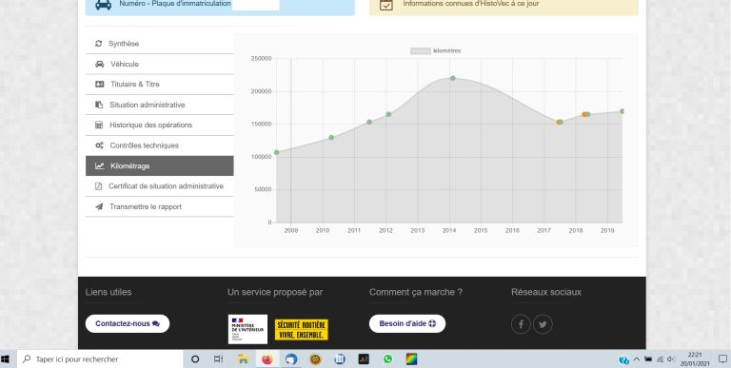
Task: Open the Transmettre le rapport section
Action: pos(160,206)
